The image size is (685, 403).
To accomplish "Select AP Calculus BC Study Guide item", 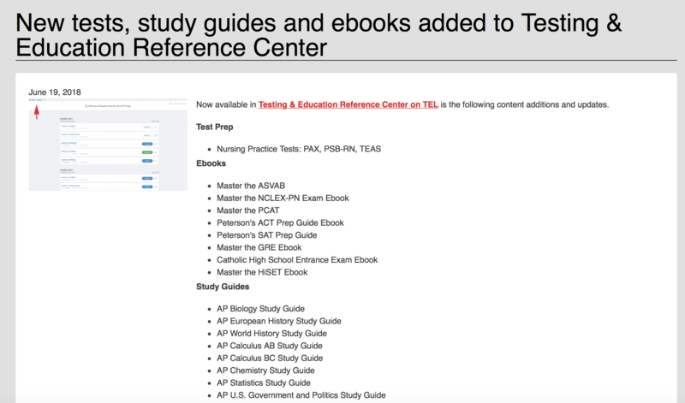I will click(x=270, y=358).
